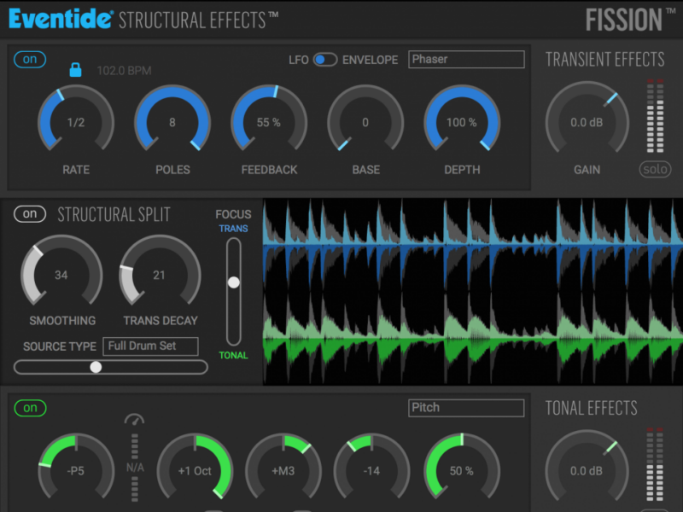Screen dimensions: 683x512
Task: Click the tempo sync gauge icon
Action: (x=134, y=419)
